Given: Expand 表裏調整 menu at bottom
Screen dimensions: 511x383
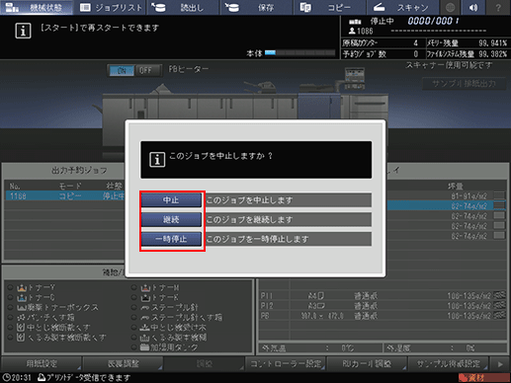Looking at the screenshot, I should (x=124, y=363).
